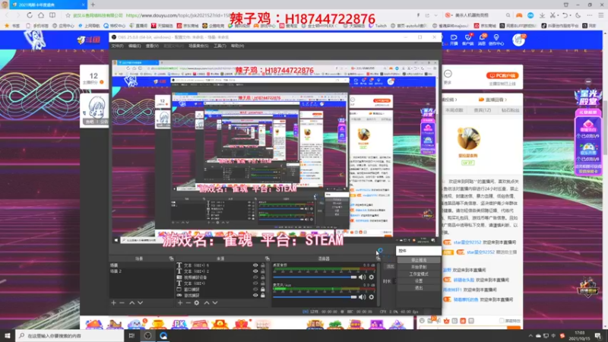Image resolution: width=608 pixels, height=342 pixels.
Task: Toggle visibility of 文本 (GDI+) 2 source
Action: click(255, 271)
